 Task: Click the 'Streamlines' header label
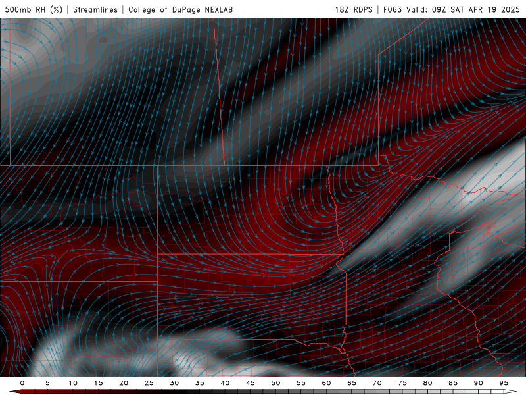(95, 9)
